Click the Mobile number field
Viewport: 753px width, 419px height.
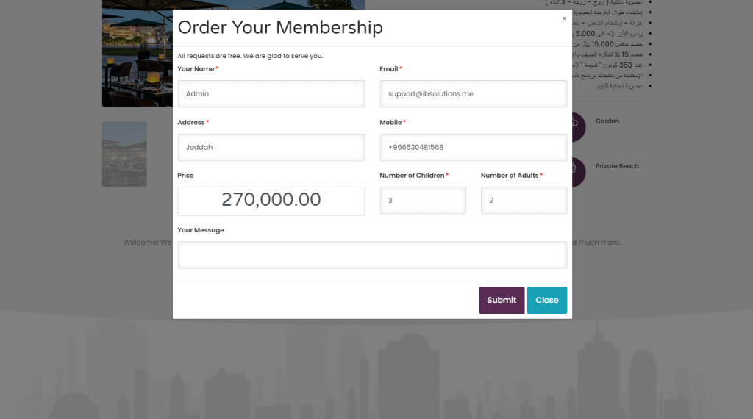pos(473,147)
